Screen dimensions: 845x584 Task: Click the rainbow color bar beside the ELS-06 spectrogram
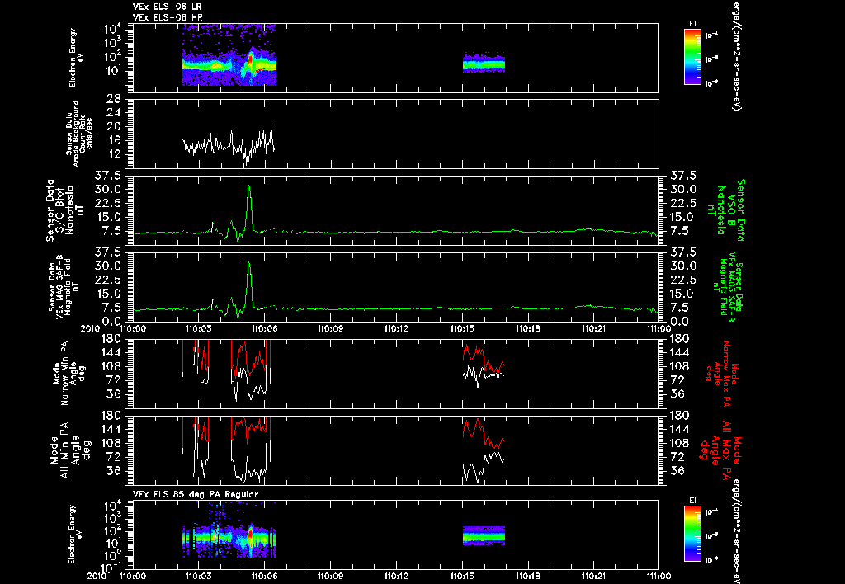tap(692, 57)
